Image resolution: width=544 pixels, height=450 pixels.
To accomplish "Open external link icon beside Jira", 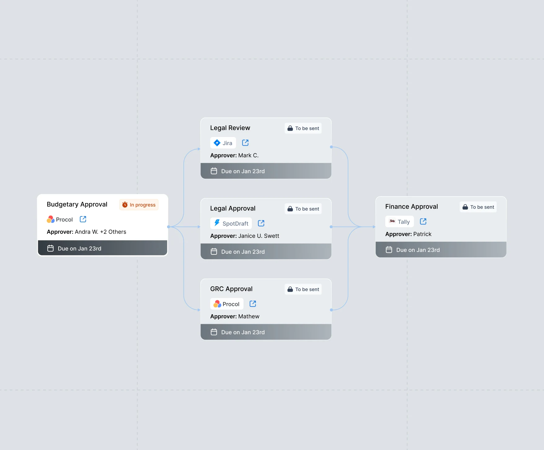I will click(245, 143).
